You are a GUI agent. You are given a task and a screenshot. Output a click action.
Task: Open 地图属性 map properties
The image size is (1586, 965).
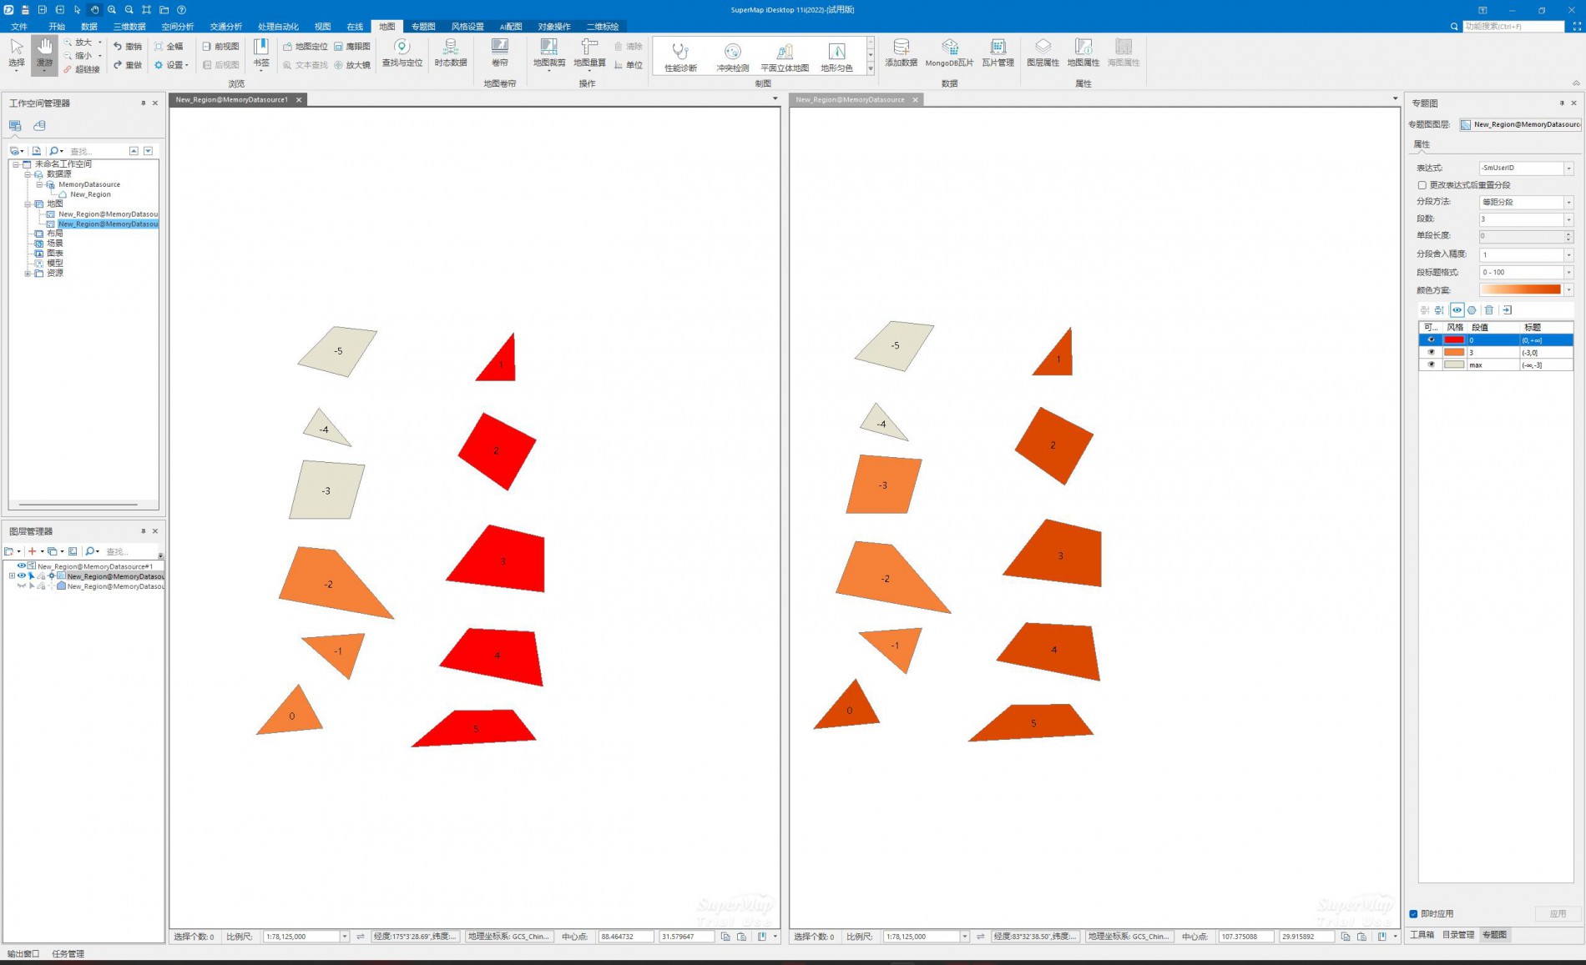[1083, 53]
